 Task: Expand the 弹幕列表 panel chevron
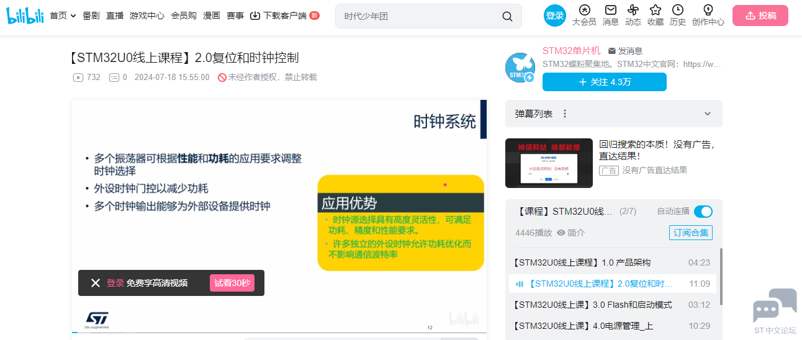708,114
